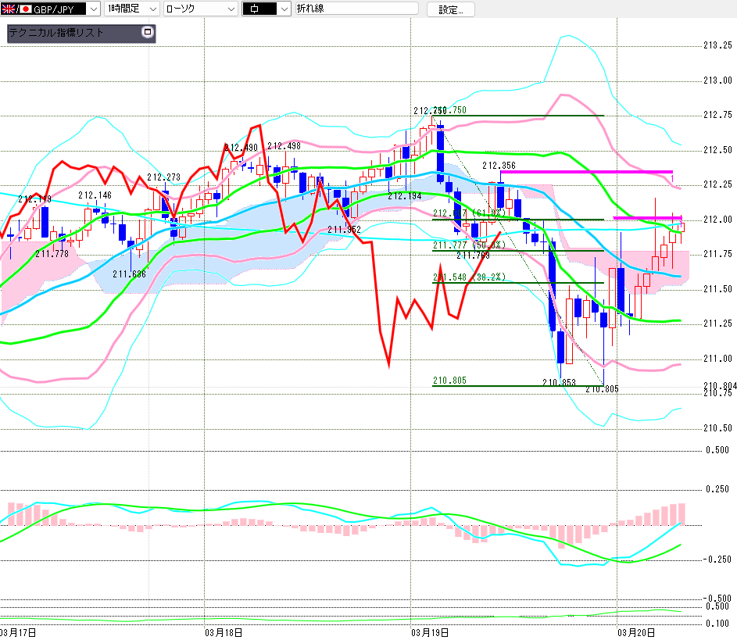Click the 61.8% Fibonacci level label
Viewport: 737px width, 640px height.
coord(470,213)
